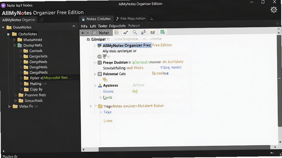Open the dropdown arrow beside the back arrow
Viewport: 282px width, 158px height.
pos(88,33)
